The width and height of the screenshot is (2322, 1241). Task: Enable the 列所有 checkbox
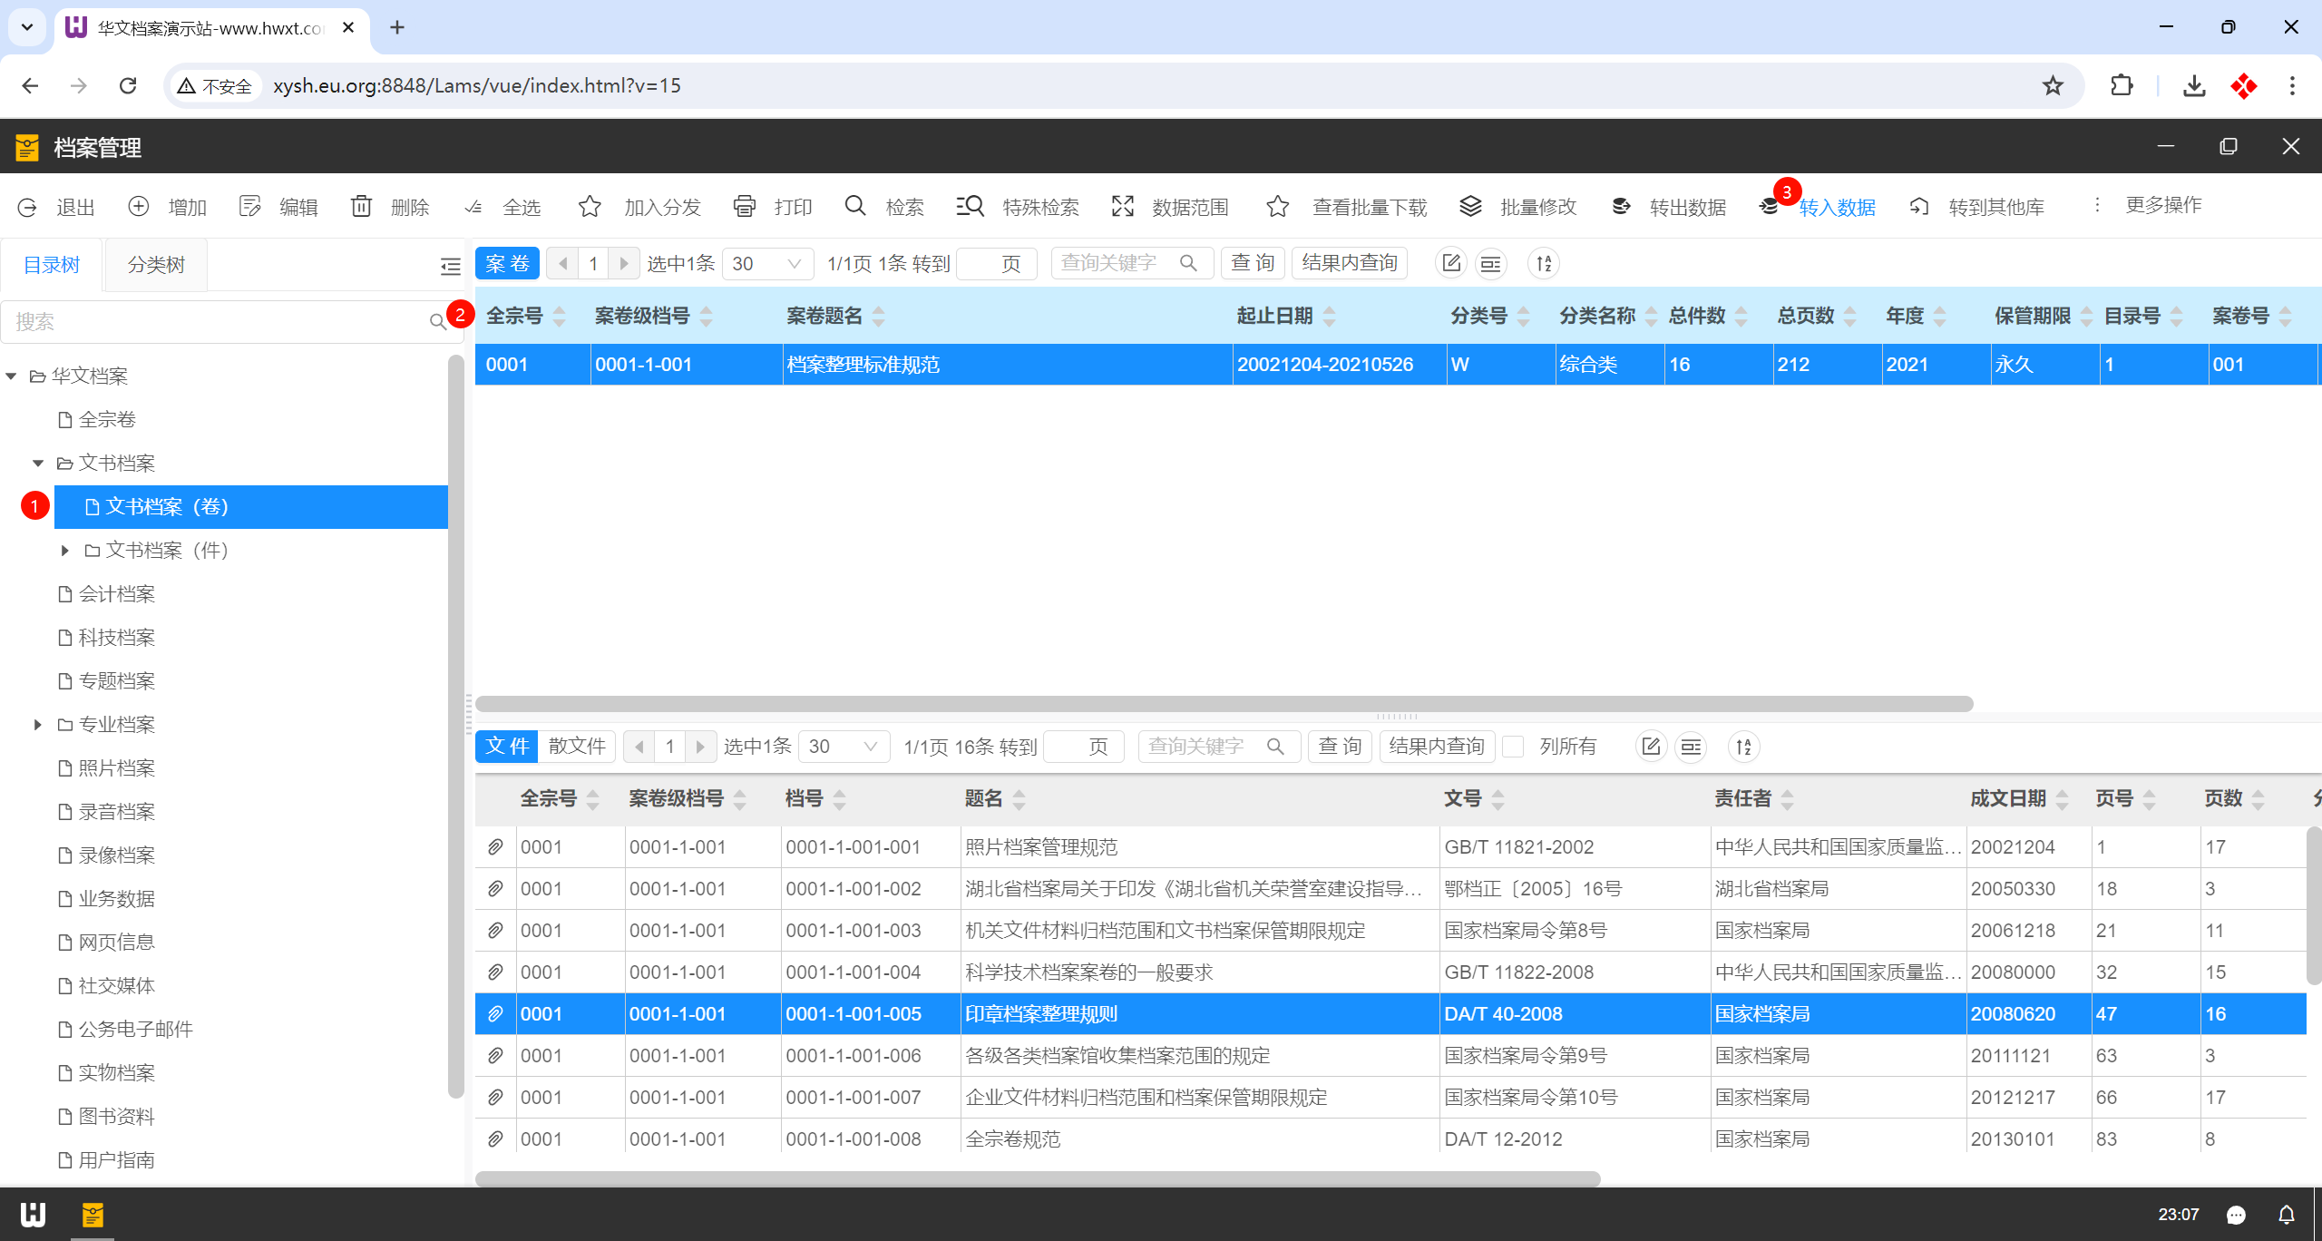1513,746
